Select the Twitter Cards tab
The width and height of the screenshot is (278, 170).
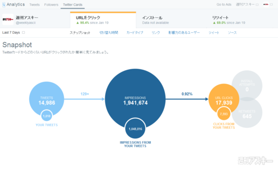[73, 5]
